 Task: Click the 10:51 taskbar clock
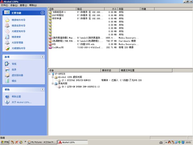[x=188, y=142]
